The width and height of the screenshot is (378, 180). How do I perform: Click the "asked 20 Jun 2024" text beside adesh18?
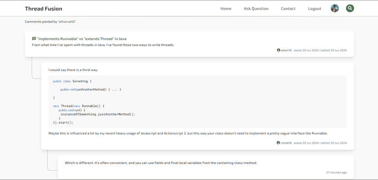pyautogui.click(x=306, y=50)
